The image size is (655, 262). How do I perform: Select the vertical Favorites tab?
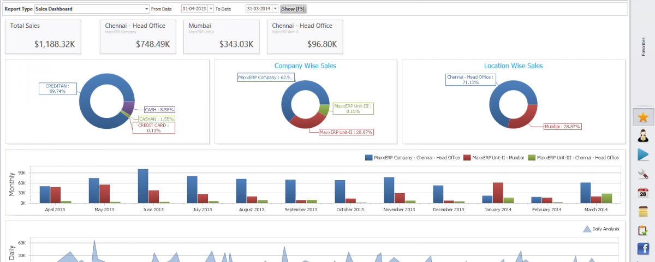point(644,46)
